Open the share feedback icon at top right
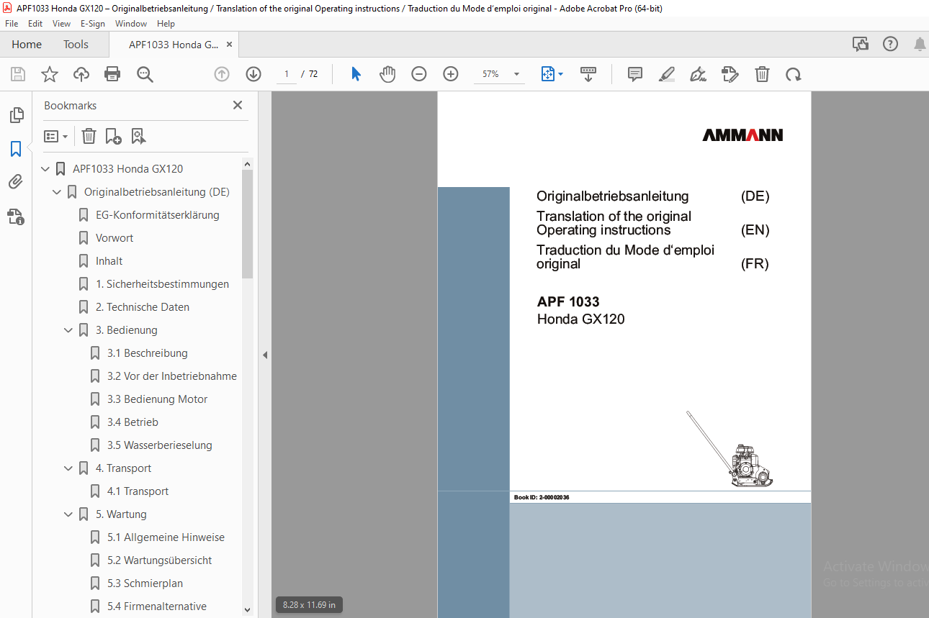The height and width of the screenshot is (618, 929). click(x=861, y=45)
